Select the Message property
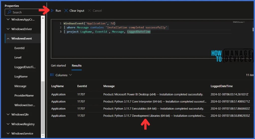 (x=20, y=86)
